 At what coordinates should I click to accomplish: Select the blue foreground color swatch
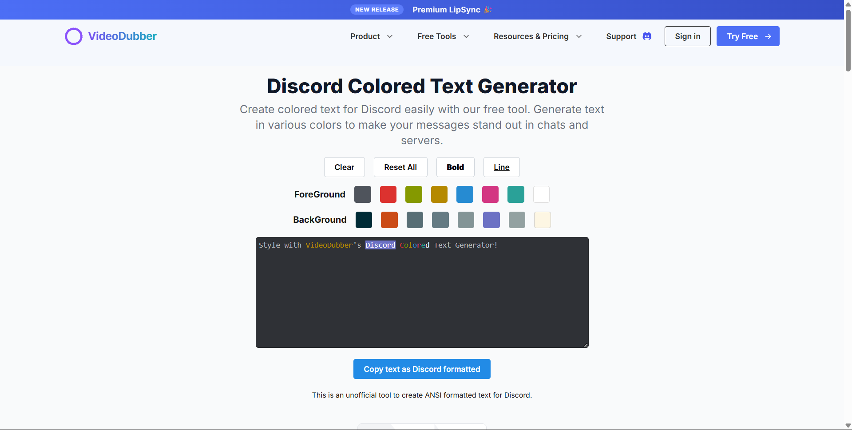pyautogui.click(x=465, y=194)
